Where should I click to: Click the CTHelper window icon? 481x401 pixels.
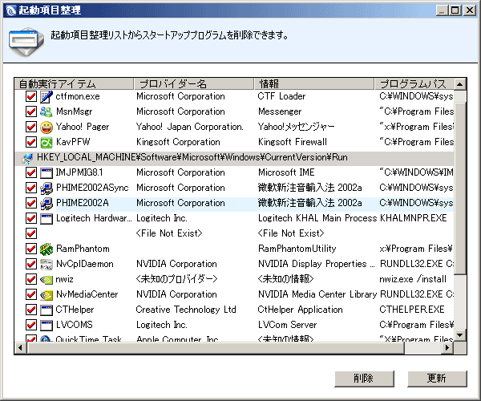point(46,310)
